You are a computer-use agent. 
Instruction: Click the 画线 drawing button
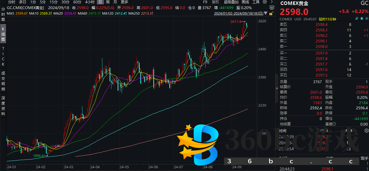point(245,2)
